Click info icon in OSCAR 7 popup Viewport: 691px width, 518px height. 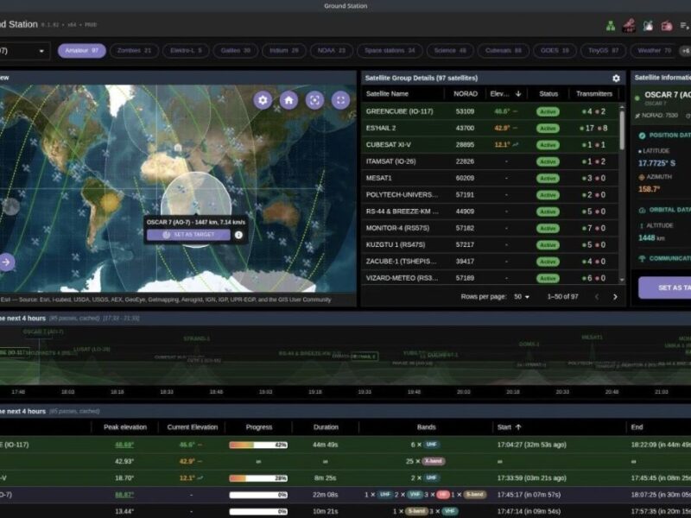coord(238,235)
